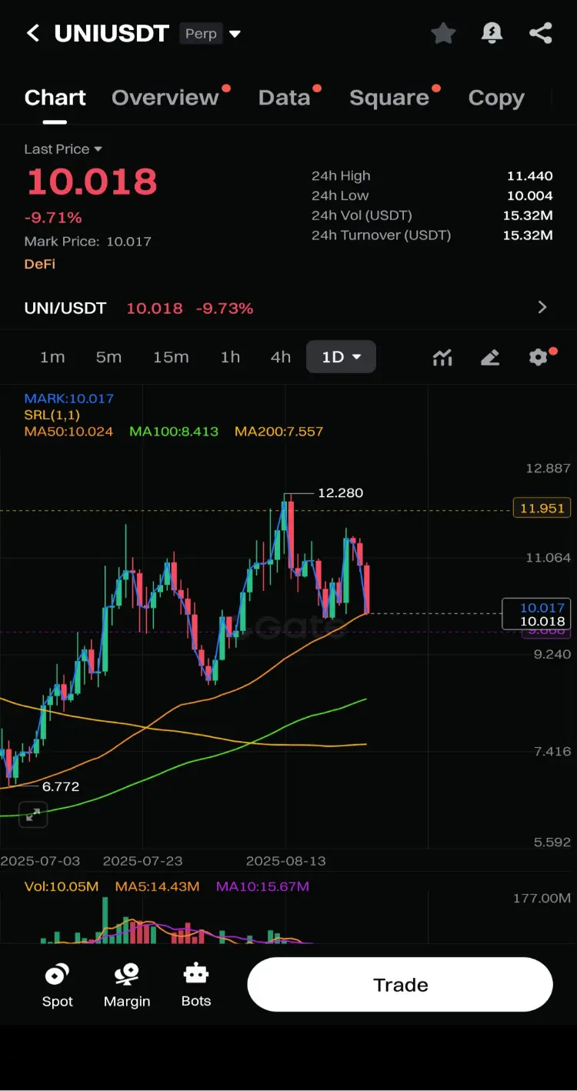
Task: Tap the 177.00M volume axis label
Action: 542,898
